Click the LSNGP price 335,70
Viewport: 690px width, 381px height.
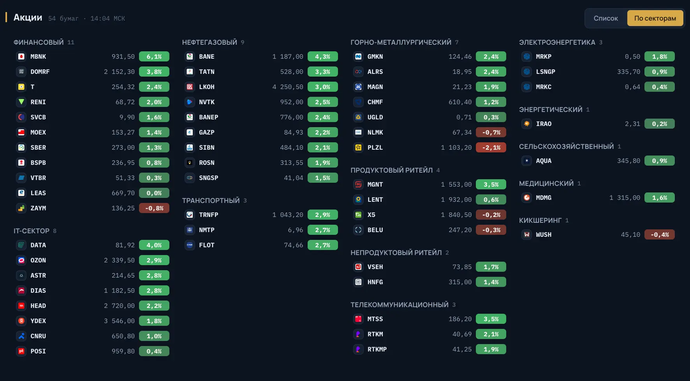point(628,72)
